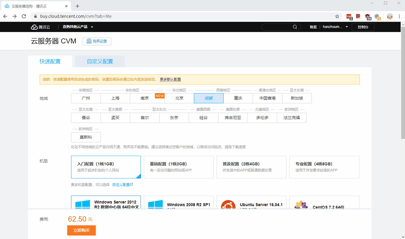The height and width of the screenshot is (239, 405).
Task: Reload the page in browser
Action: 24,16
